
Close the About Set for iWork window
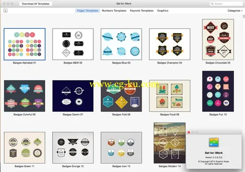tap(189, 132)
